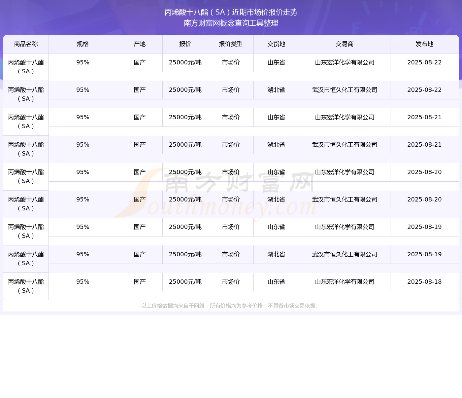Click 国产 in the 山东省 2025-08-20 row
Screen dimensions: 462x398
140,172
